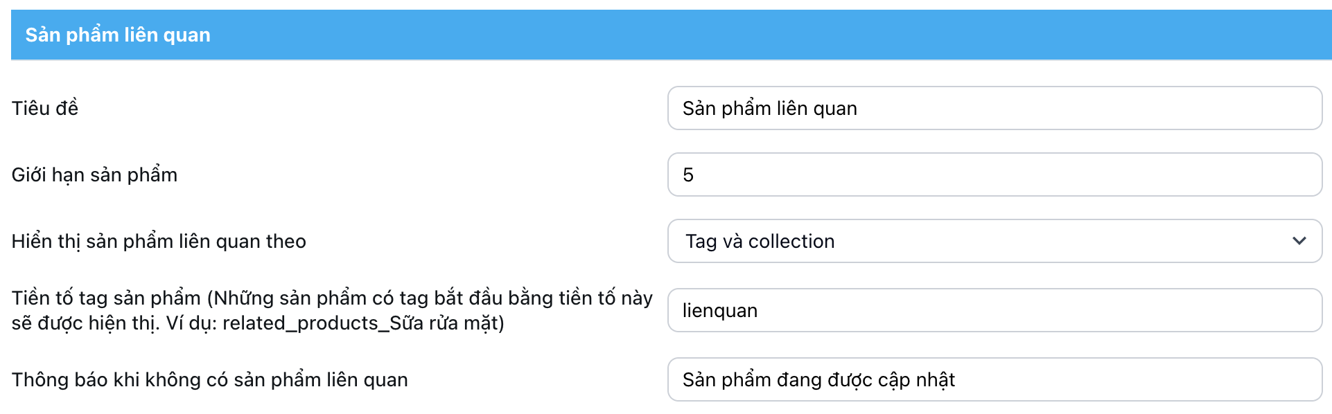This screenshot has width=1332, height=414.
Task: Click the number 5 in the limit field
Action: coord(688,174)
